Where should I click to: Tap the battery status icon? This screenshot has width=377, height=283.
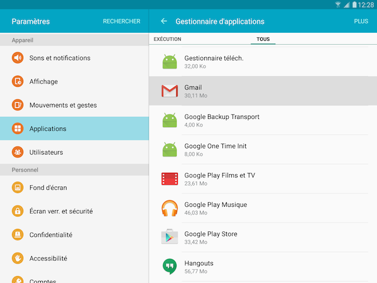coord(354,4)
